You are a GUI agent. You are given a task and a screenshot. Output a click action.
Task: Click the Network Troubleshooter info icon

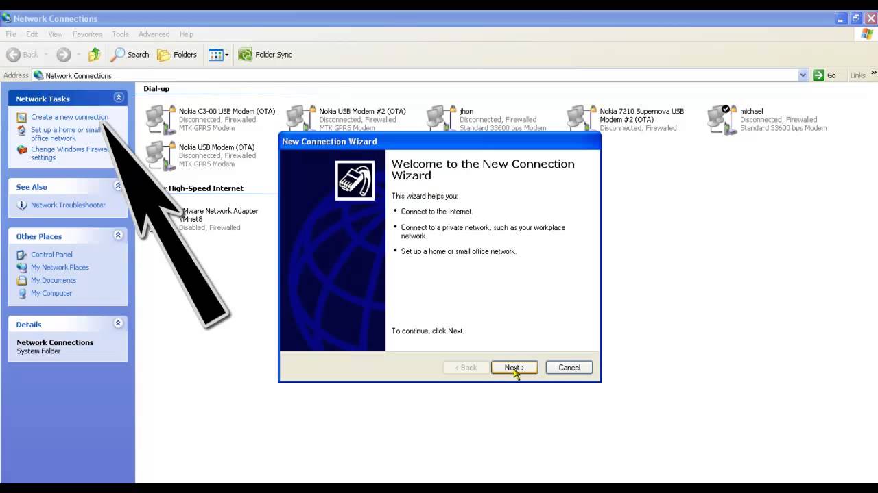[x=22, y=205]
